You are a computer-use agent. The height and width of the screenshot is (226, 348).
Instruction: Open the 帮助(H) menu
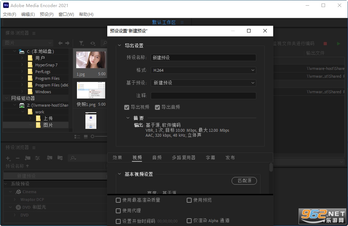86,14
